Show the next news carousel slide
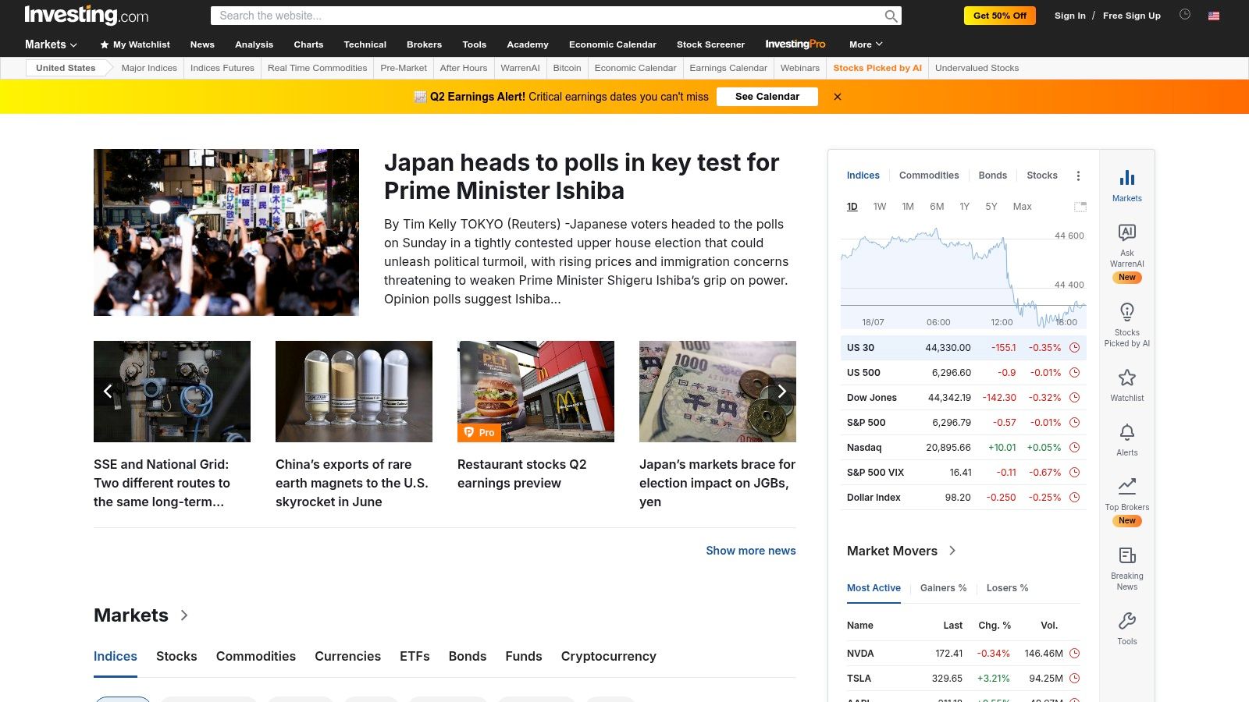Viewport: 1249px width, 702px height. coord(781,392)
